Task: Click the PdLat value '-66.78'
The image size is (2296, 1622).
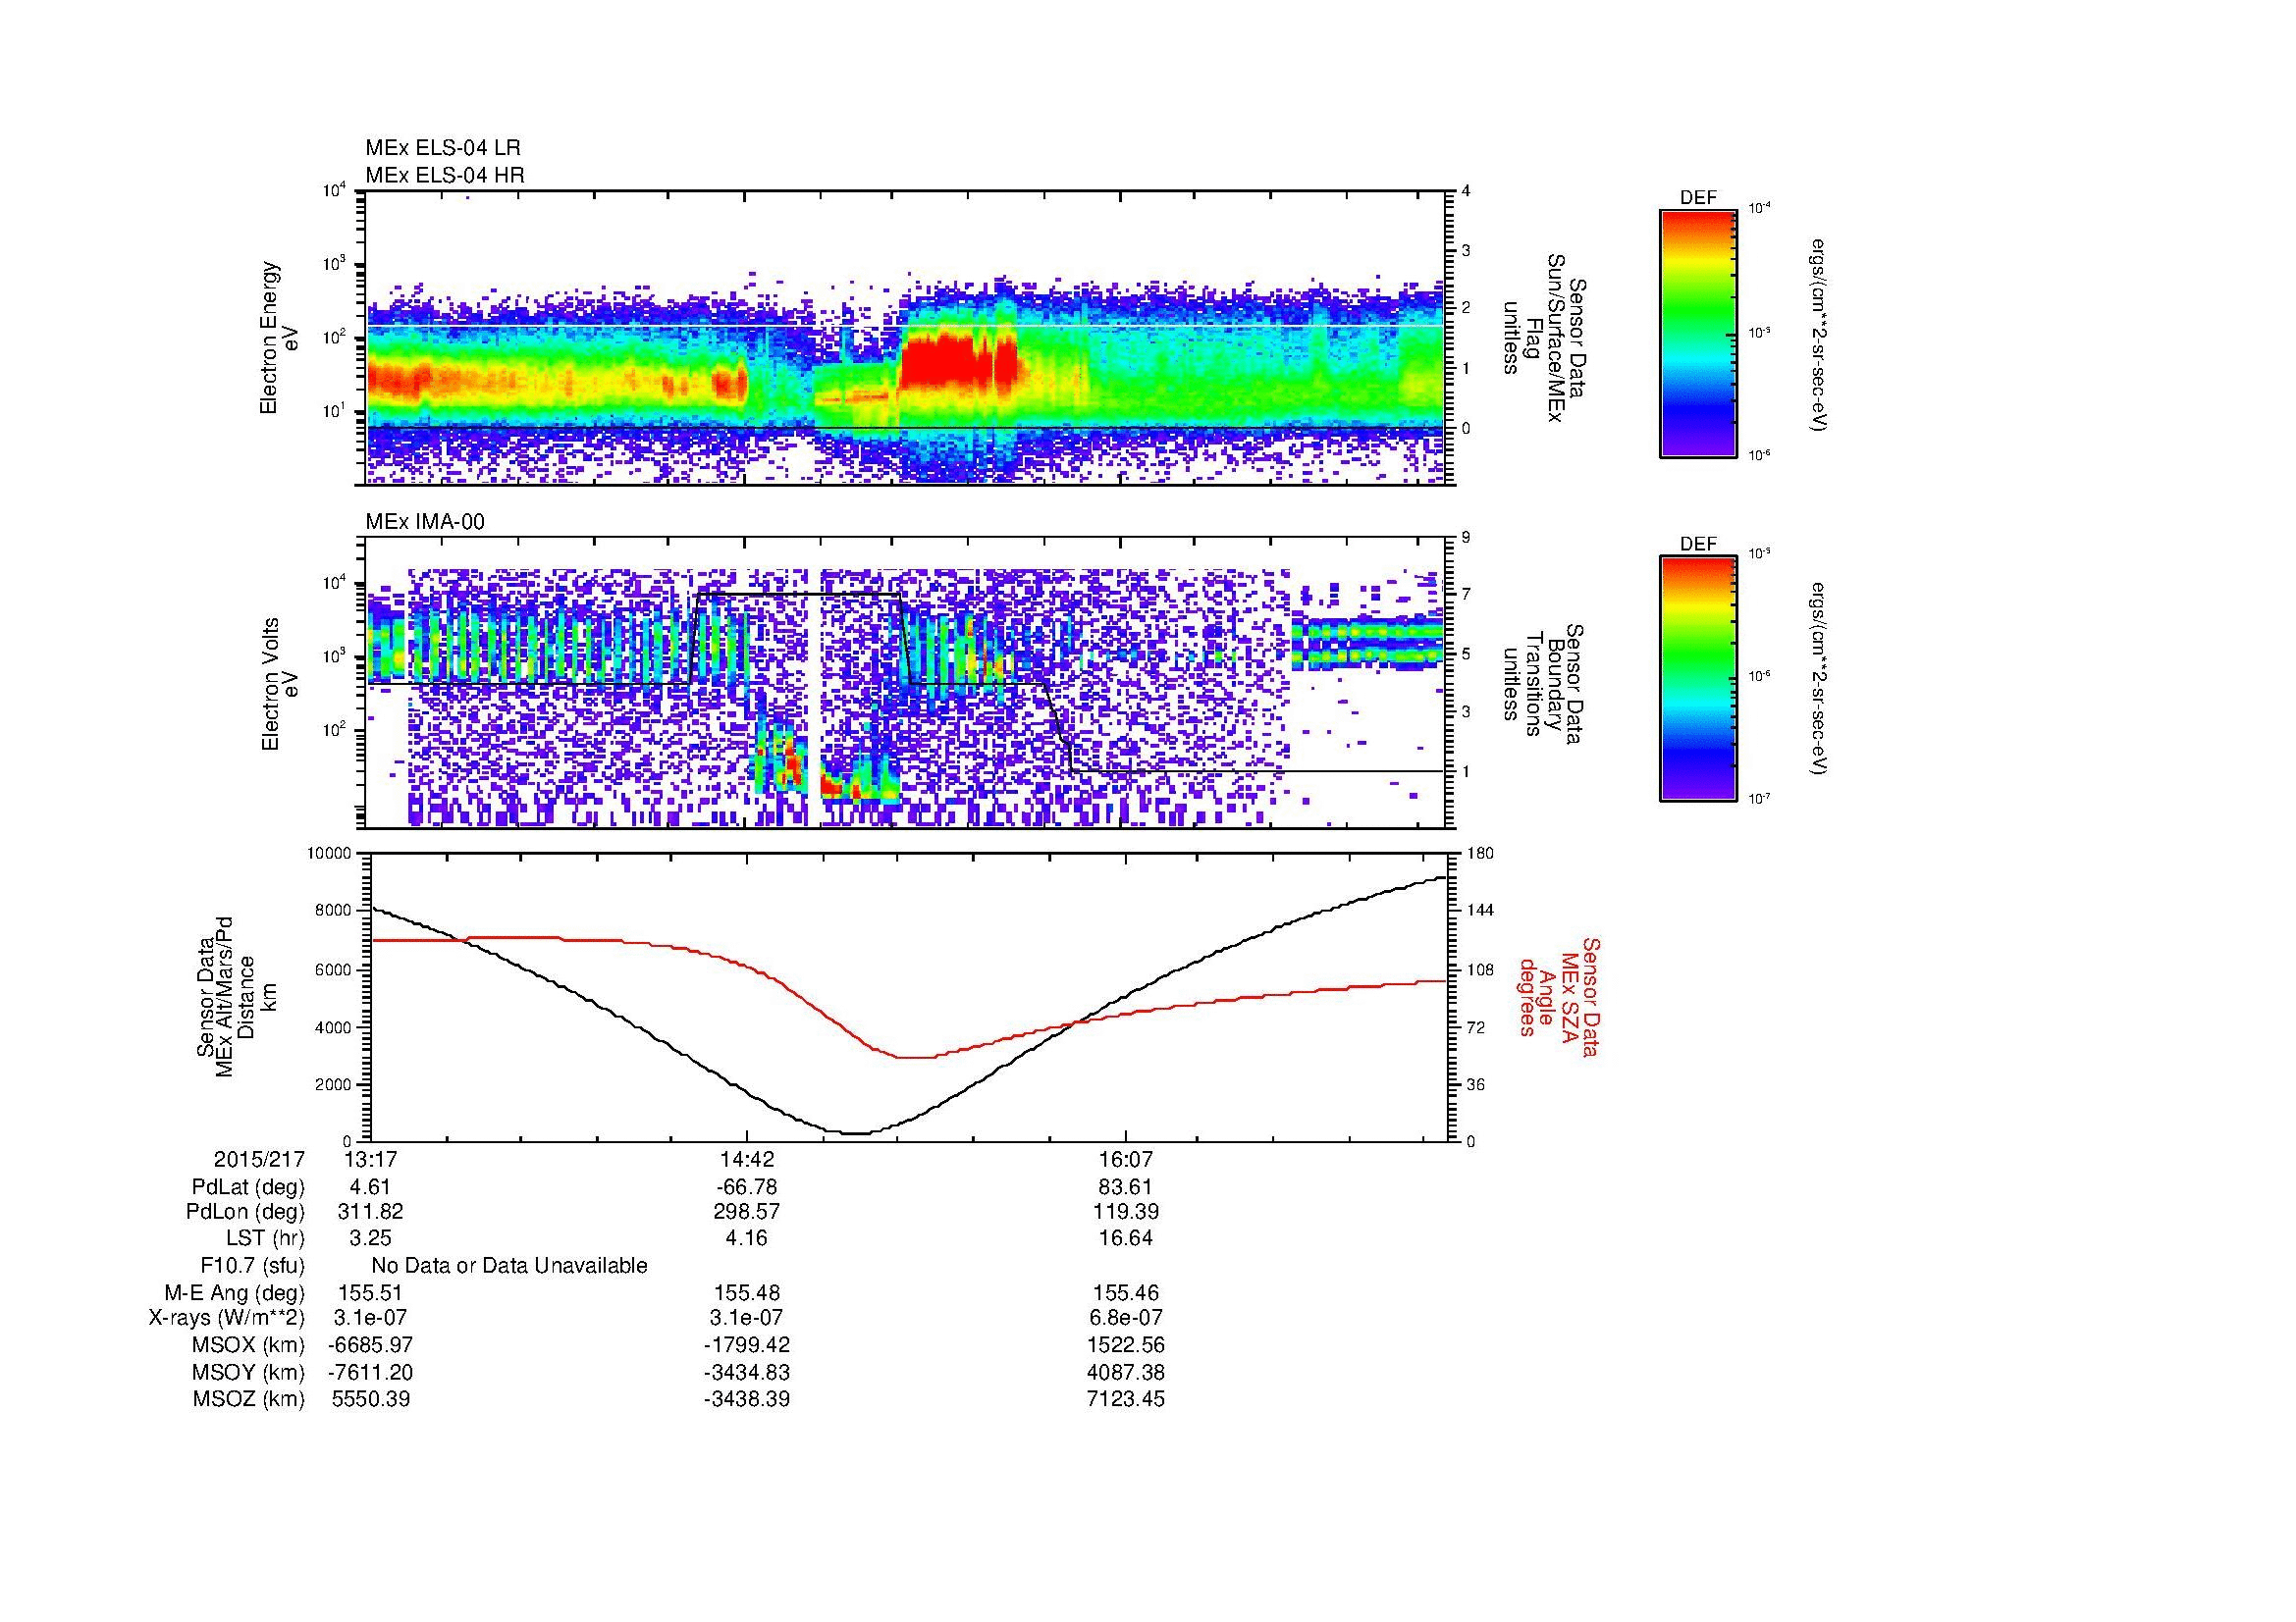Action: pyautogui.click(x=747, y=1187)
